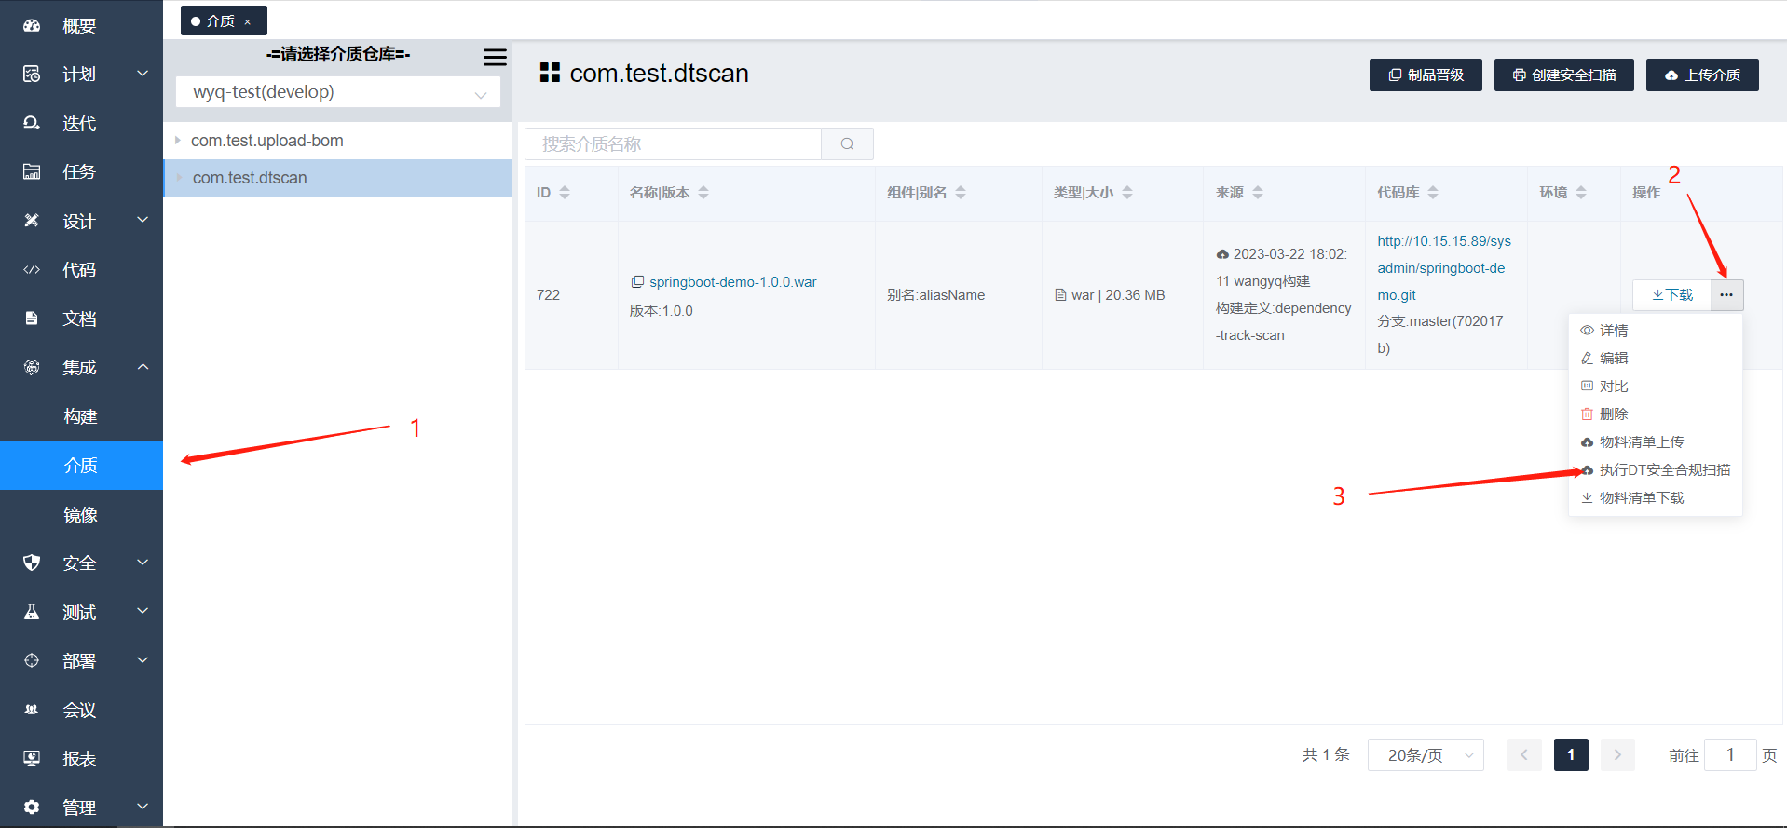The height and width of the screenshot is (828, 1787).
Task: Open the 20条/页 page size dropdown
Action: pos(1425,755)
